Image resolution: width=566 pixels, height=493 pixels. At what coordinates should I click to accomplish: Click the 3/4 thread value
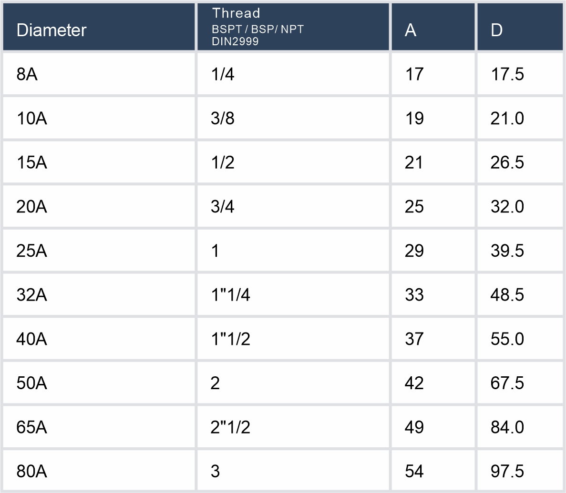(x=223, y=207)
